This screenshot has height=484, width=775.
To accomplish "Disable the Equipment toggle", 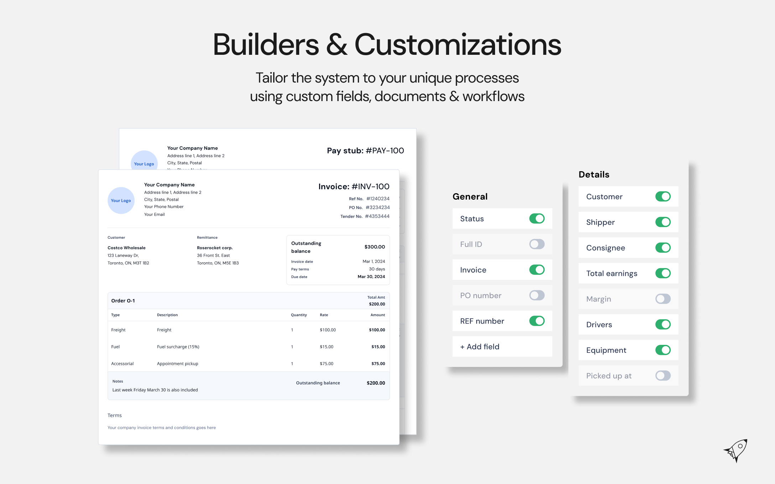I will click(663, 350).
